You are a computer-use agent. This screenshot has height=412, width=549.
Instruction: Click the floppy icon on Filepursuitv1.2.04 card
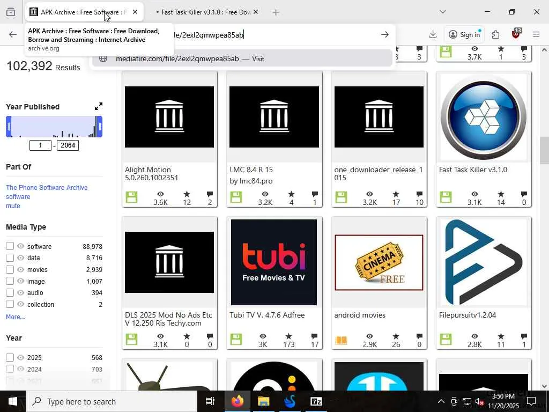tap(446, 340)
